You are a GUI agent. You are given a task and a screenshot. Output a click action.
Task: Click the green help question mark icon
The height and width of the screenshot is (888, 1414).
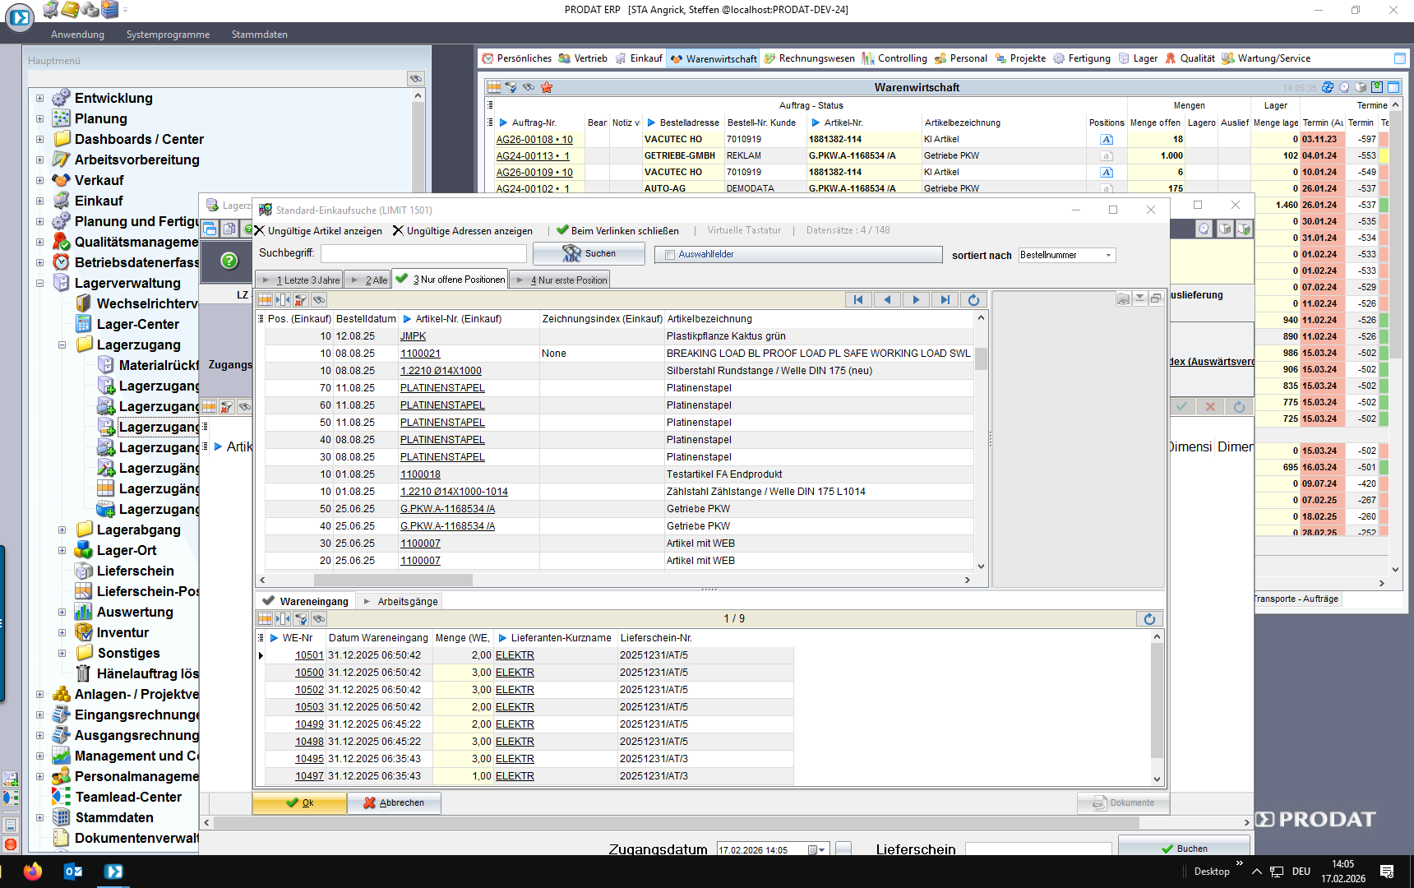229,261
